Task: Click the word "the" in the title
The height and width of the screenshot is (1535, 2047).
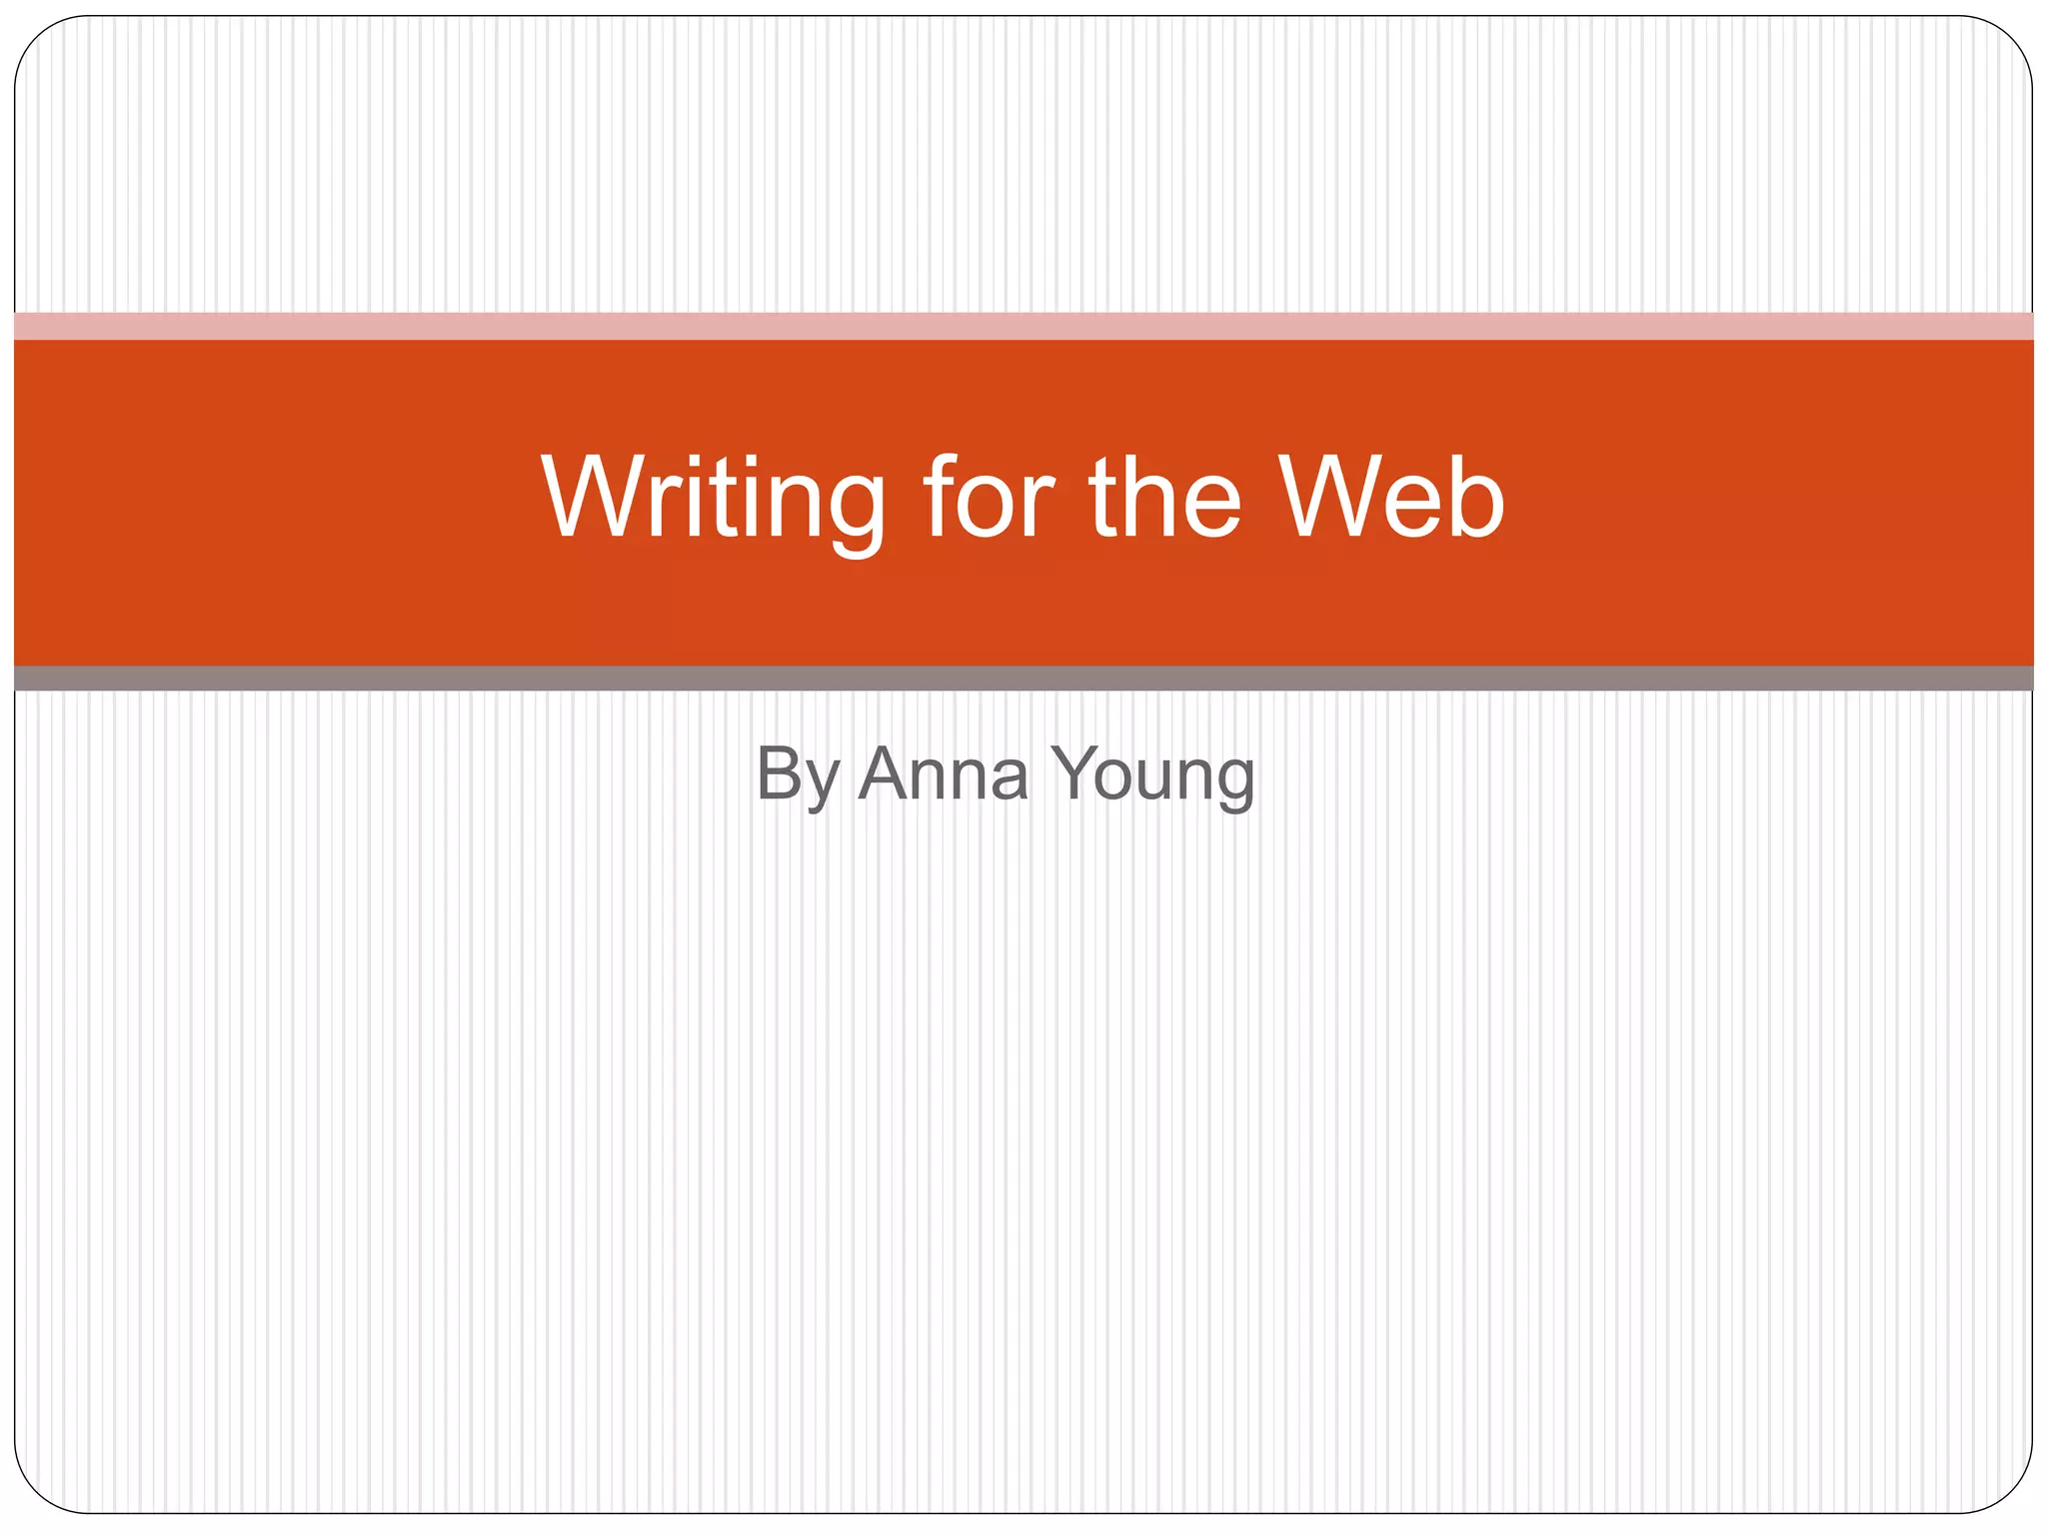Action: (x=1165, y=498)
